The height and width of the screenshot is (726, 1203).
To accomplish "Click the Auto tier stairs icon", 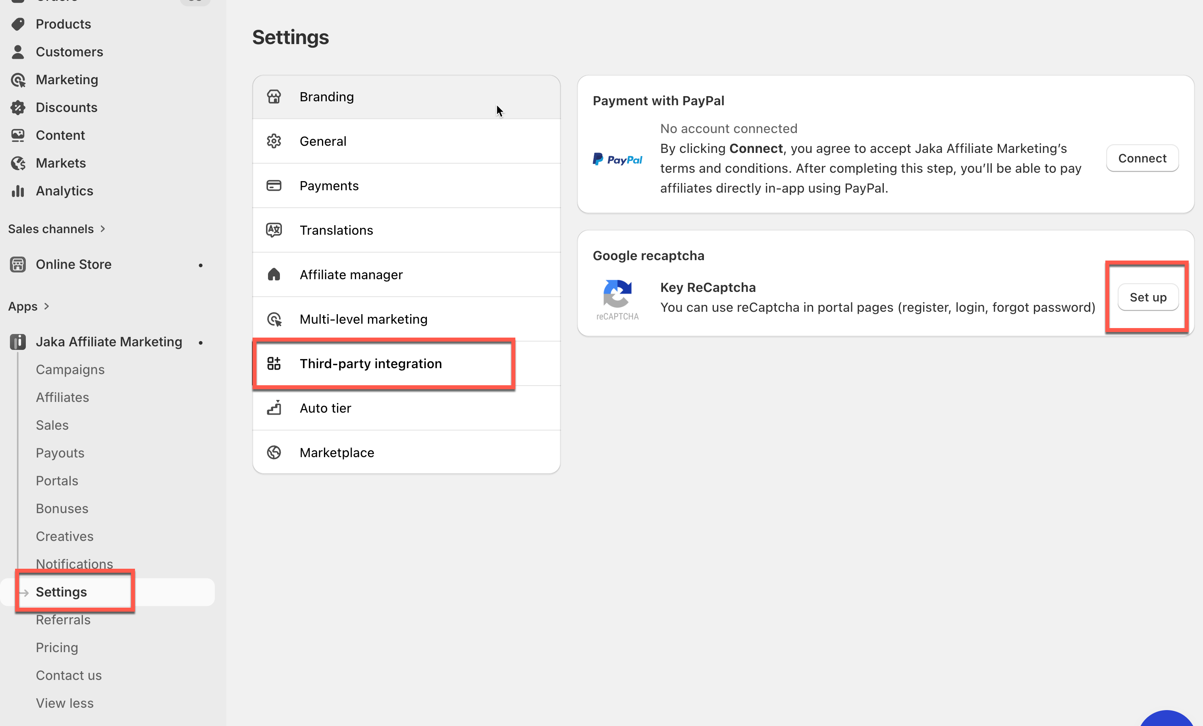I will pos(274,407).
